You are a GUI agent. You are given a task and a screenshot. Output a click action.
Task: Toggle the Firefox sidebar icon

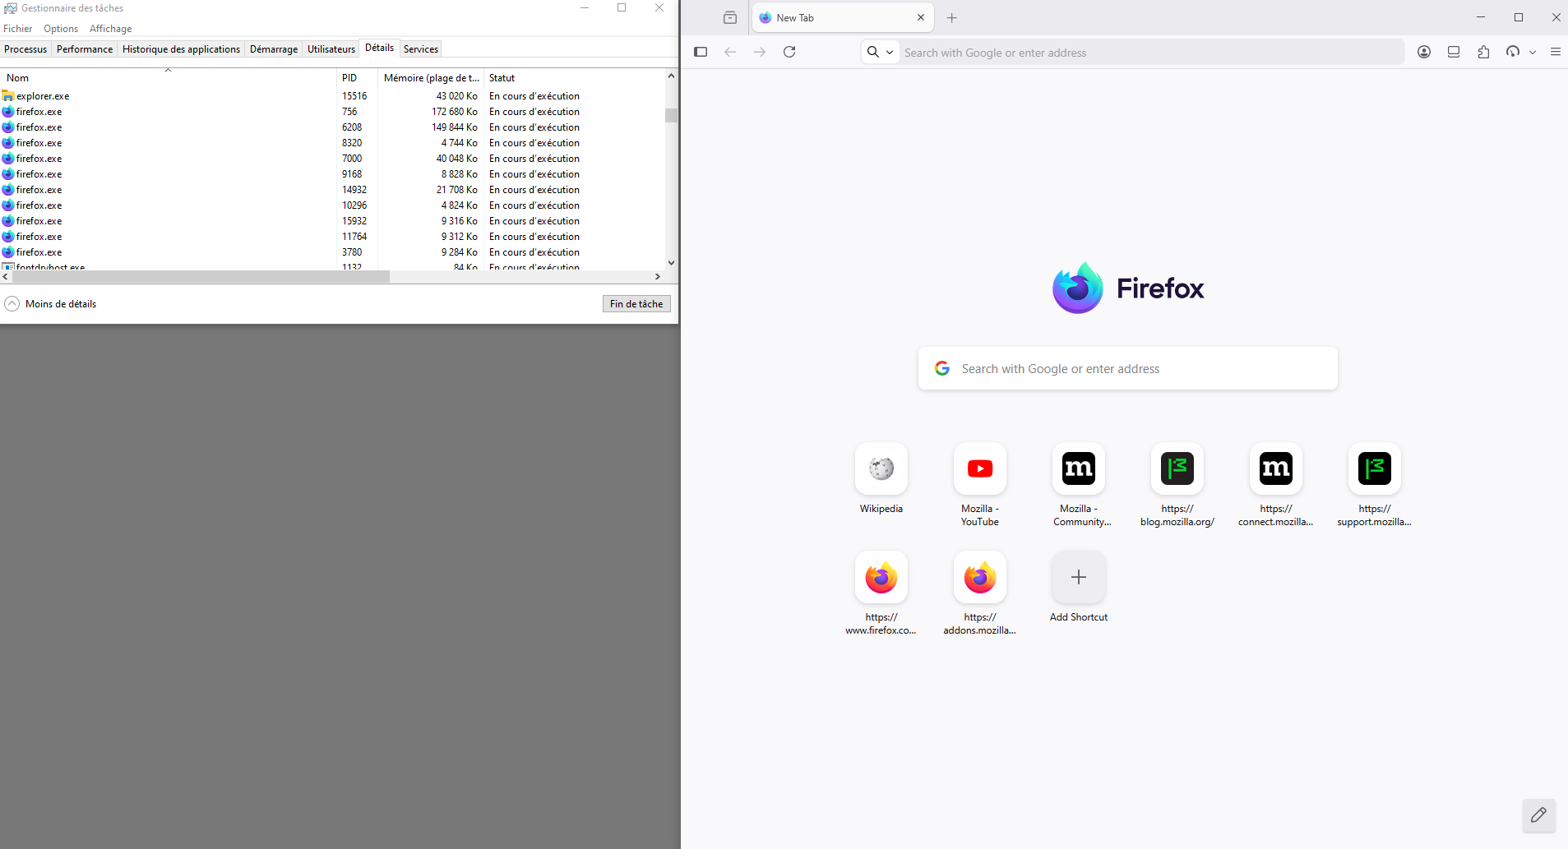point(701,52)
